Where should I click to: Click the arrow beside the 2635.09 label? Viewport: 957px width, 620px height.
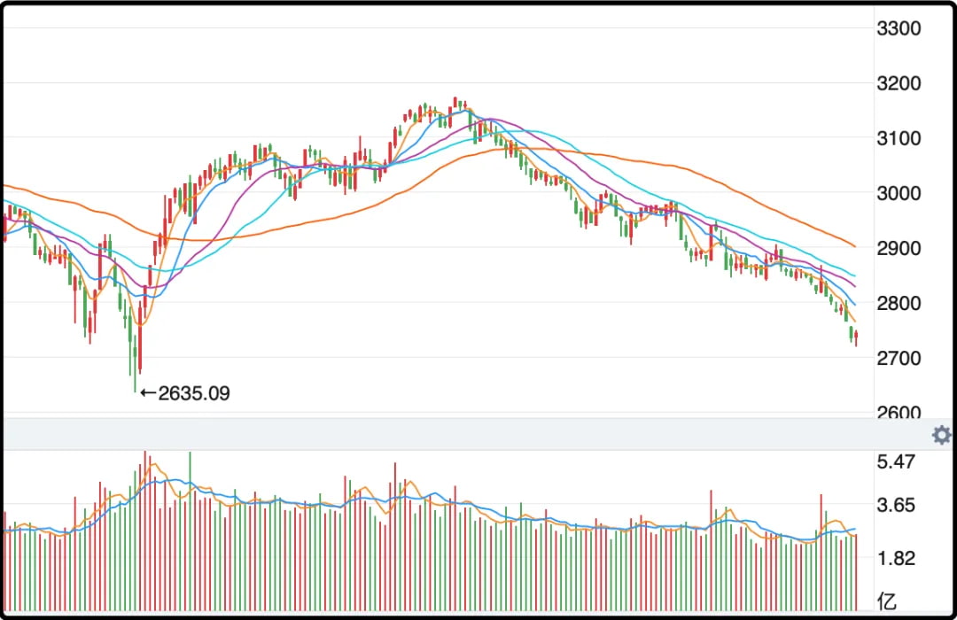(x=148, y=393)
